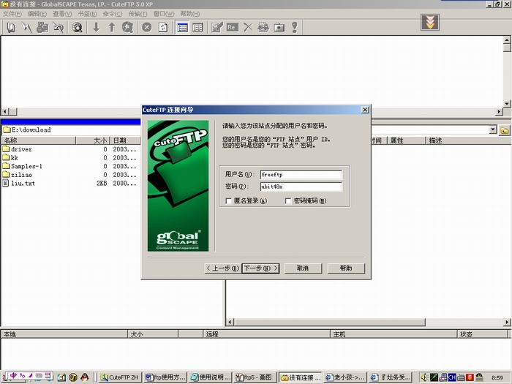Viewport: 512px width, 384px height.
Task: Click the 密码 password input field
Action: pos(301,187)
